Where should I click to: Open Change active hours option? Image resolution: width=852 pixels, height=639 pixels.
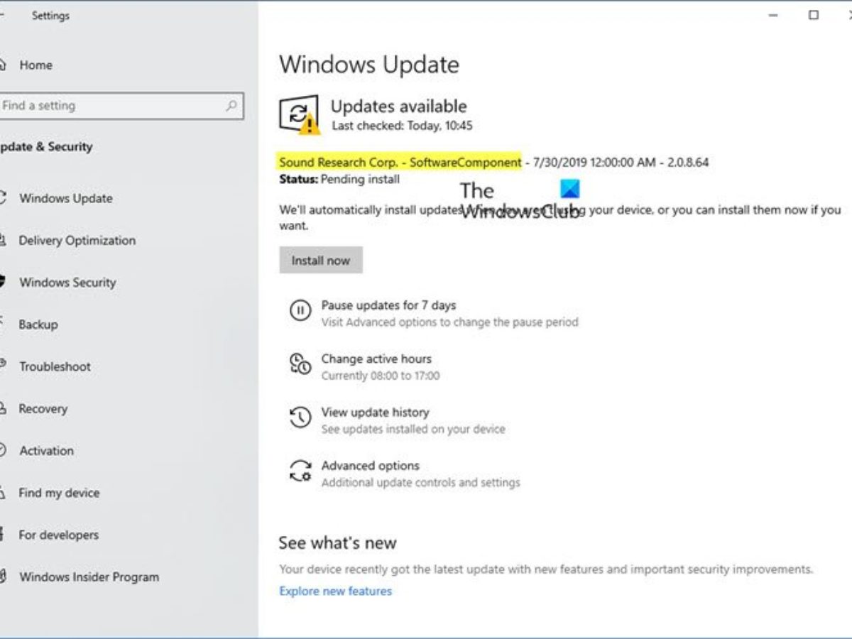[x=376, y=359]
